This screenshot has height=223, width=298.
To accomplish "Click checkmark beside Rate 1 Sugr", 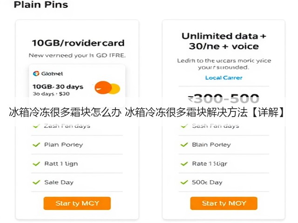I will (x=184, y=164).
